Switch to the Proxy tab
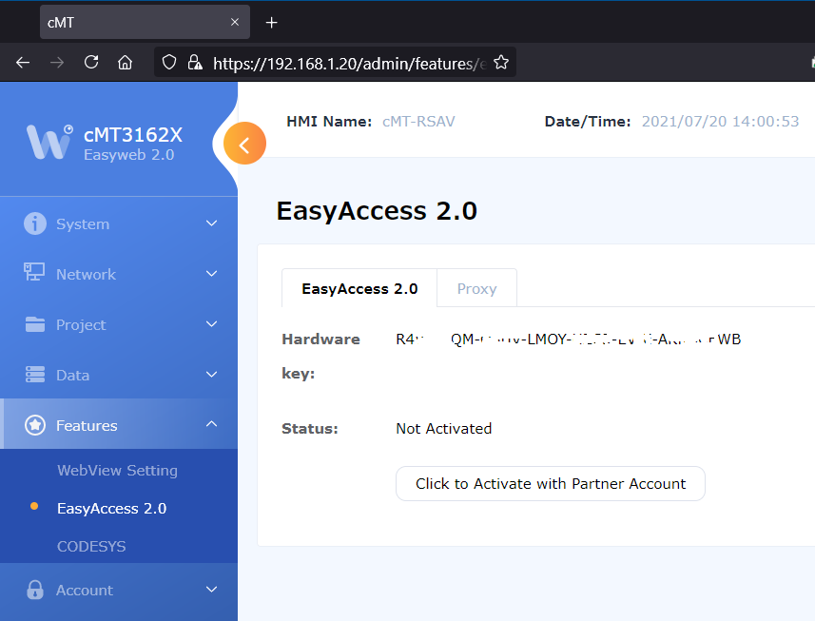 (476, 289)
